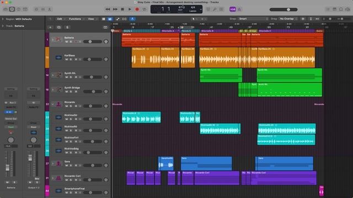Open the Note Pads button

click(335, 9)
